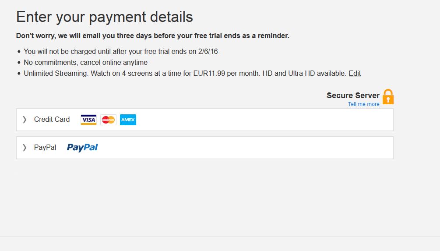
Task: Expand the Credit Card section chevron
Action: pyautogui.click(x=25, y=119)
